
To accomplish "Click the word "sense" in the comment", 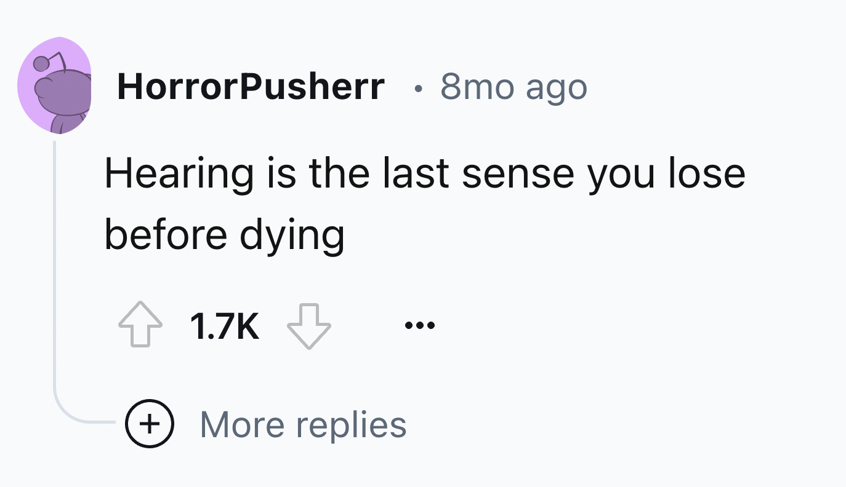I will coord(517,173).
